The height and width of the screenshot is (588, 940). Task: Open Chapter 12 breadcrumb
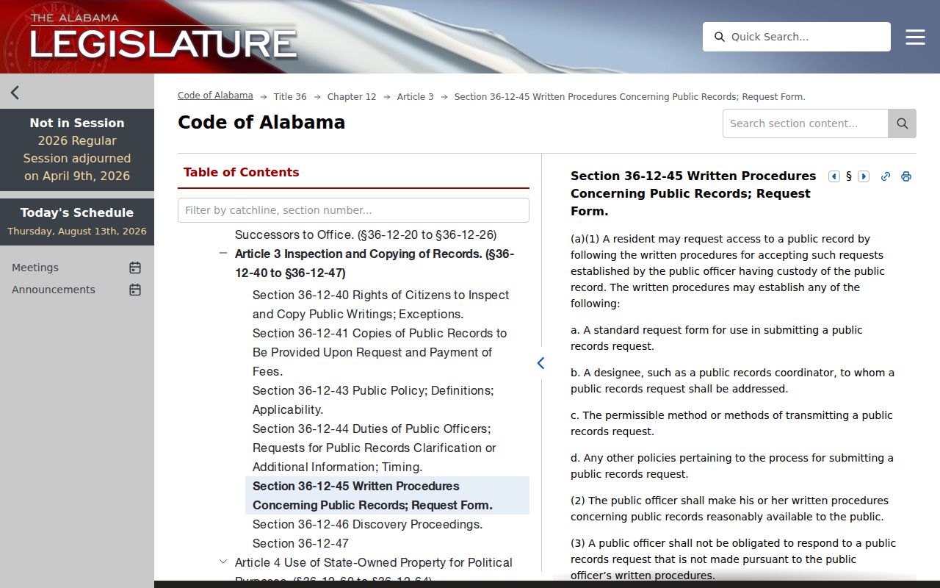pos(352,97)
